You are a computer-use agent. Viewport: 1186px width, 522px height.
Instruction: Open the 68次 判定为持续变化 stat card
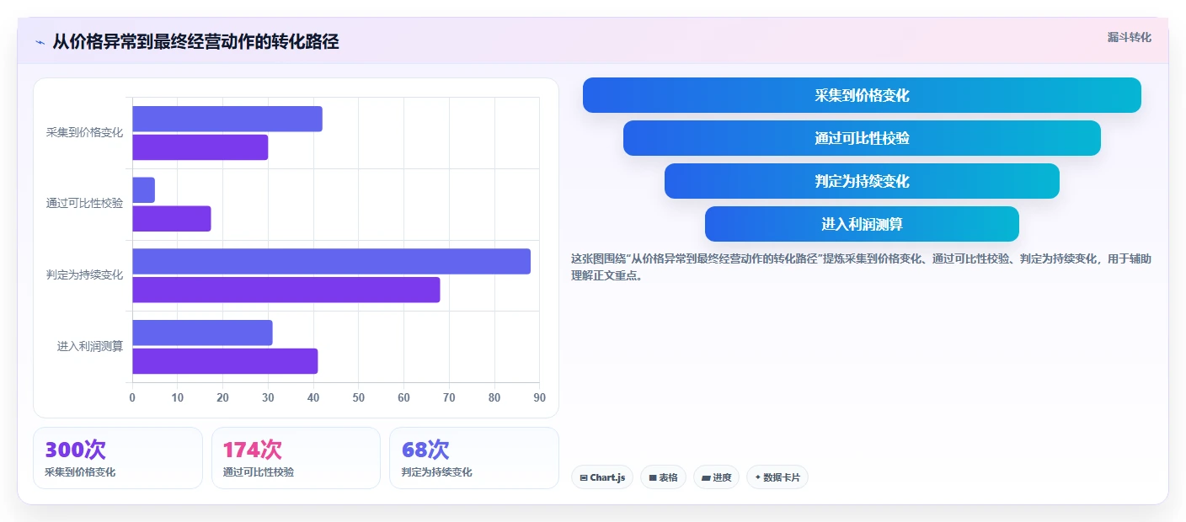pos(474,458)
